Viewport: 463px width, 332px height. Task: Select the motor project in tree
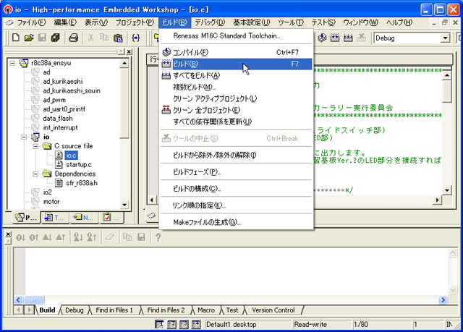tap(51, 202)
